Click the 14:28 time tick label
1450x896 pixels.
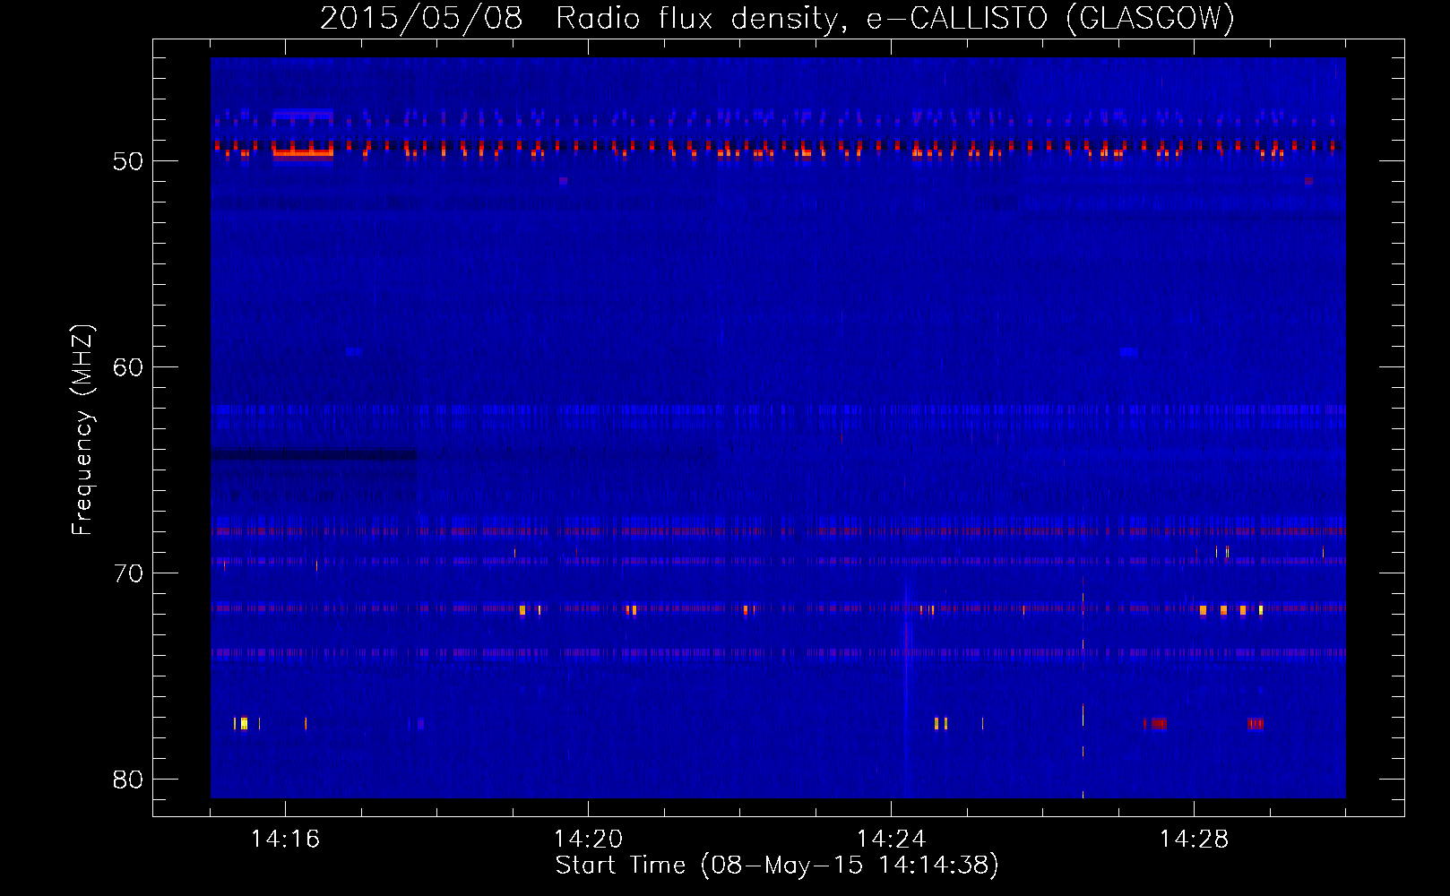pyautogui.click(x=1194, y=840)
